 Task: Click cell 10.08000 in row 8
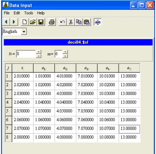click(108, 138)
